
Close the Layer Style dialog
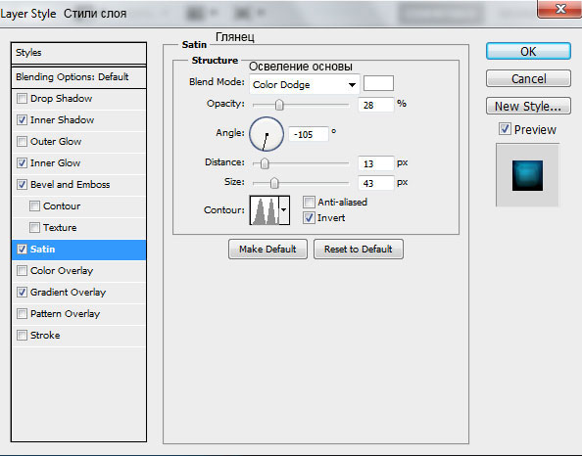tap(559, 9)
